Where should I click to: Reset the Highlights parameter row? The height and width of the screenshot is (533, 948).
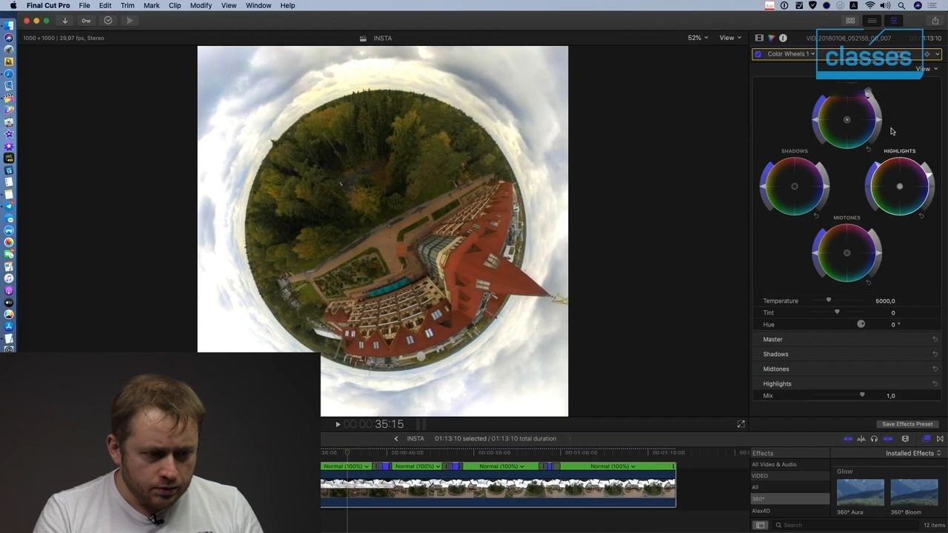point(935,383)
